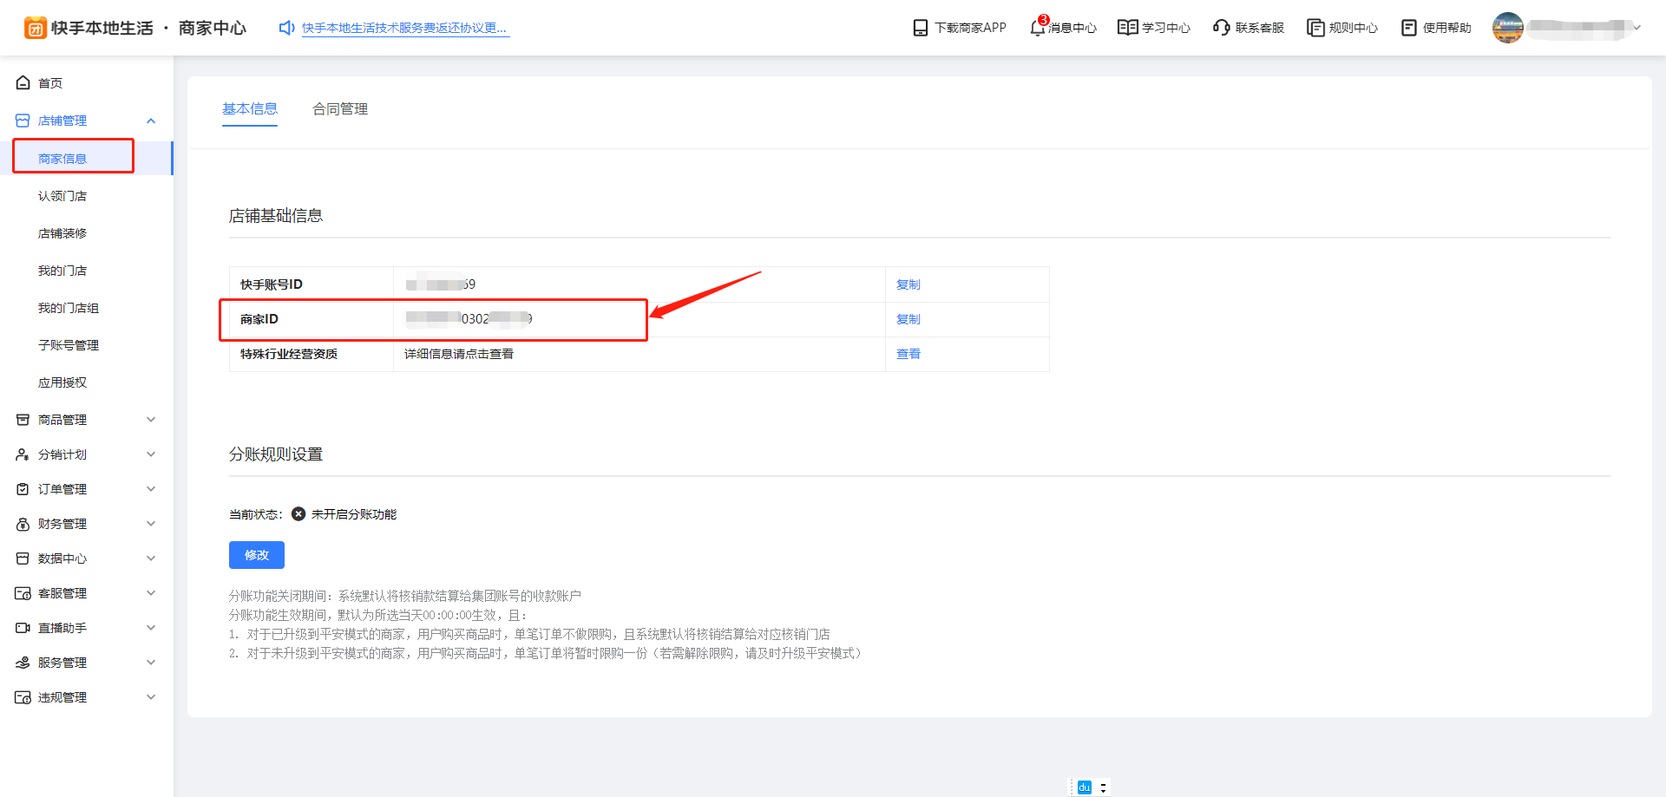Open the learning center book icon
Image resolution: width=1666 pixels, height=797 pixels.
click(1127, 28)
